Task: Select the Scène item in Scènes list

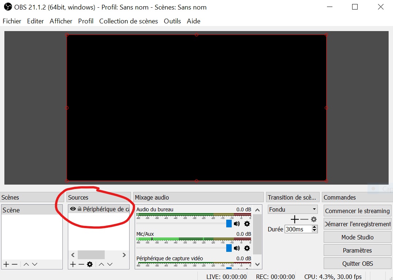Action: [32, 210]
